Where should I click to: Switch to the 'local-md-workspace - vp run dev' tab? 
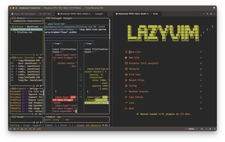(x=31, y=14)
